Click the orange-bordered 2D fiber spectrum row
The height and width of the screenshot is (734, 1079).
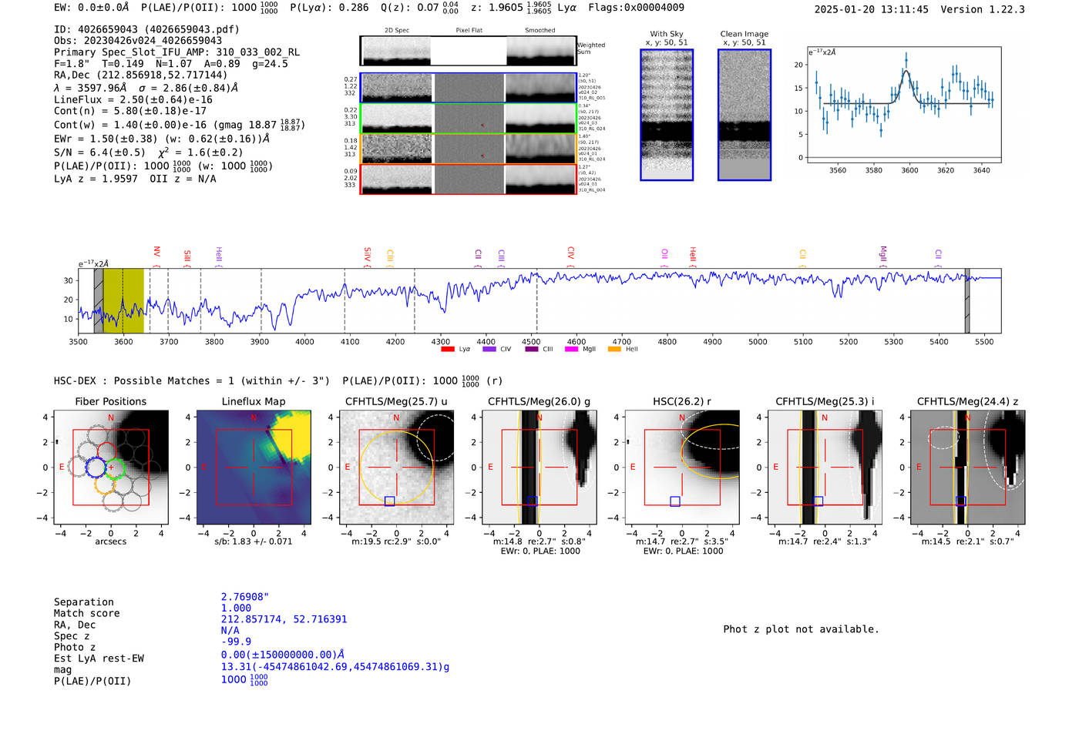pyautogui.click(x=468, y=149)
